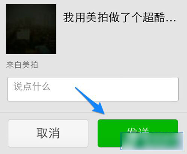This screenshot has height=154, width=187.
Task: Cancel sharing the Meipai video
Action: 48,133
